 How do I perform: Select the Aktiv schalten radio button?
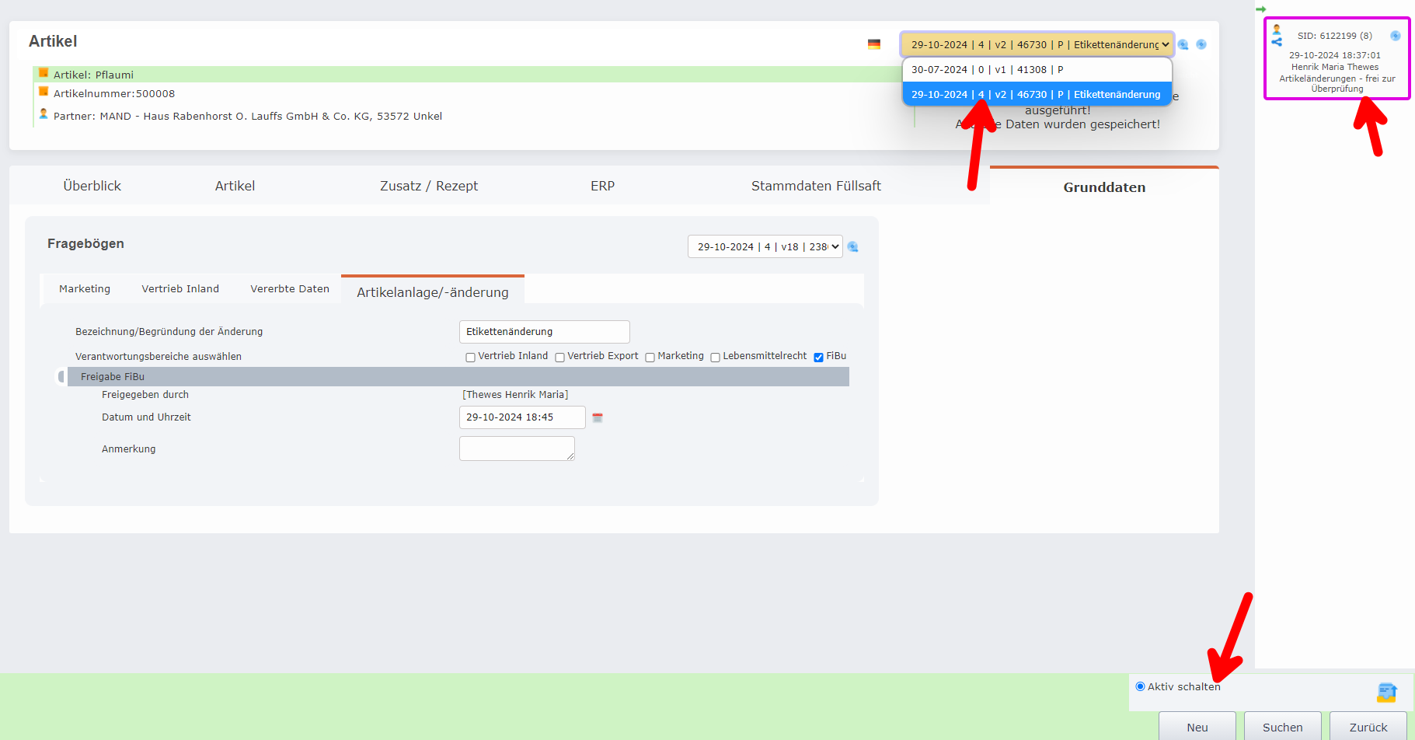(1139, 686)
